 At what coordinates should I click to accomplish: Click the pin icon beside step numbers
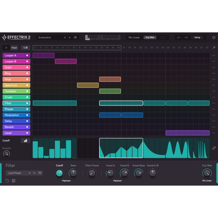coord(213,48)
